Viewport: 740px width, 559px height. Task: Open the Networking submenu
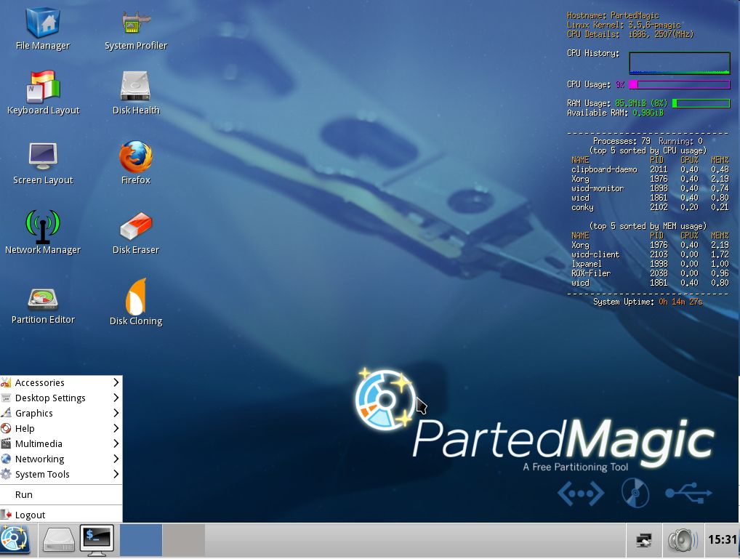(61, 459)
